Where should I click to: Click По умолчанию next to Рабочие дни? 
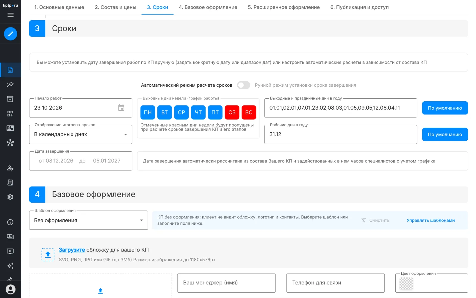click(x=445, y=134)
